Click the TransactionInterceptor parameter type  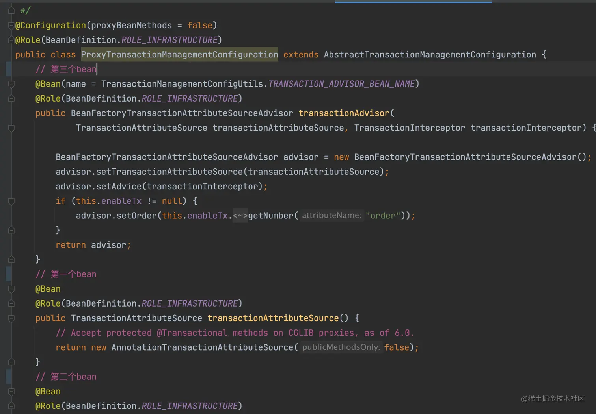pyautogui.click(x=410, y=128)
